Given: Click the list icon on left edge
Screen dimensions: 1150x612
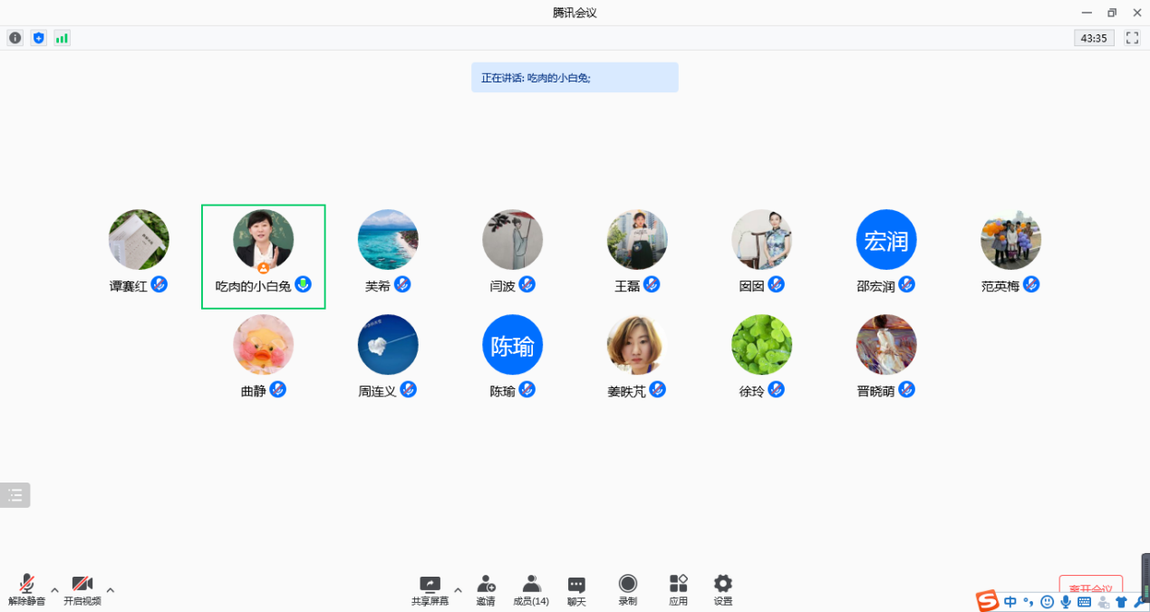Looking at the screenshot, I should tap(15, 495).
